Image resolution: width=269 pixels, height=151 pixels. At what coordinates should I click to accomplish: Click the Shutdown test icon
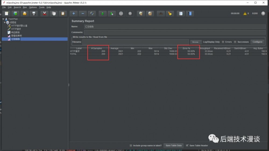130,13
